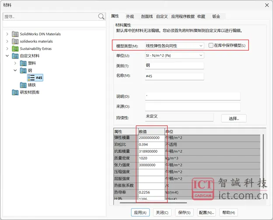273x220 pixels.
Task: Expand Sustainability Extras node
Action: coord(7,49)
